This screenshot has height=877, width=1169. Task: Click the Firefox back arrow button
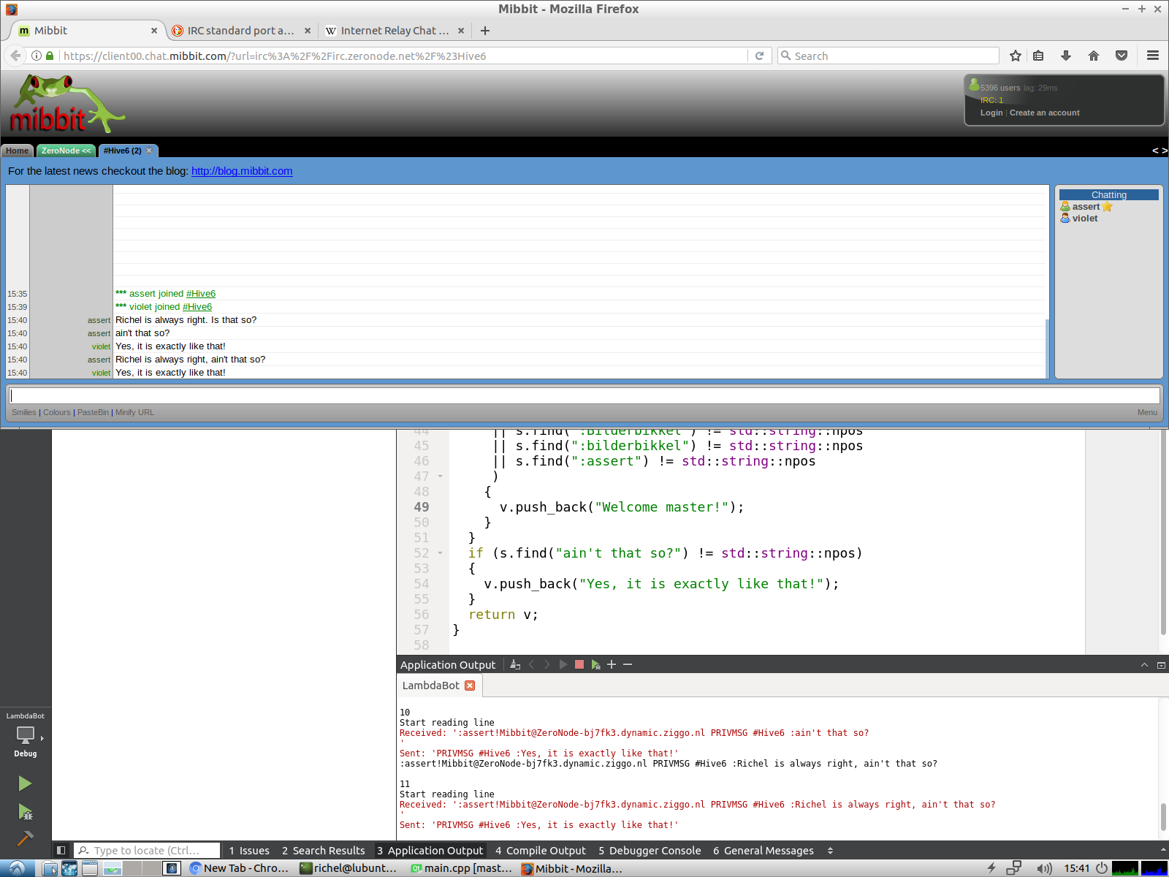pos(15,56)
